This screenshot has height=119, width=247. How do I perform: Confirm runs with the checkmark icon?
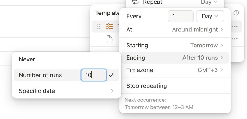coord(111,75)
